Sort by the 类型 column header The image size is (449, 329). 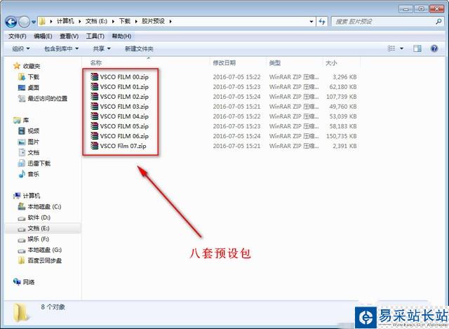275,62
